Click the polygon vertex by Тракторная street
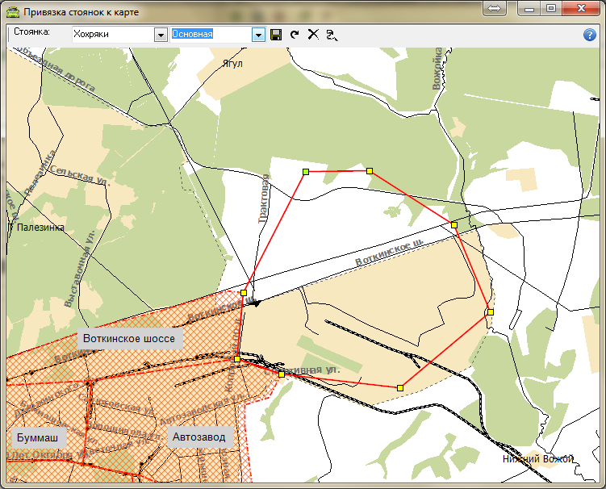The height and width of the screenshot is (489, 606). click(x=244, y=293)
